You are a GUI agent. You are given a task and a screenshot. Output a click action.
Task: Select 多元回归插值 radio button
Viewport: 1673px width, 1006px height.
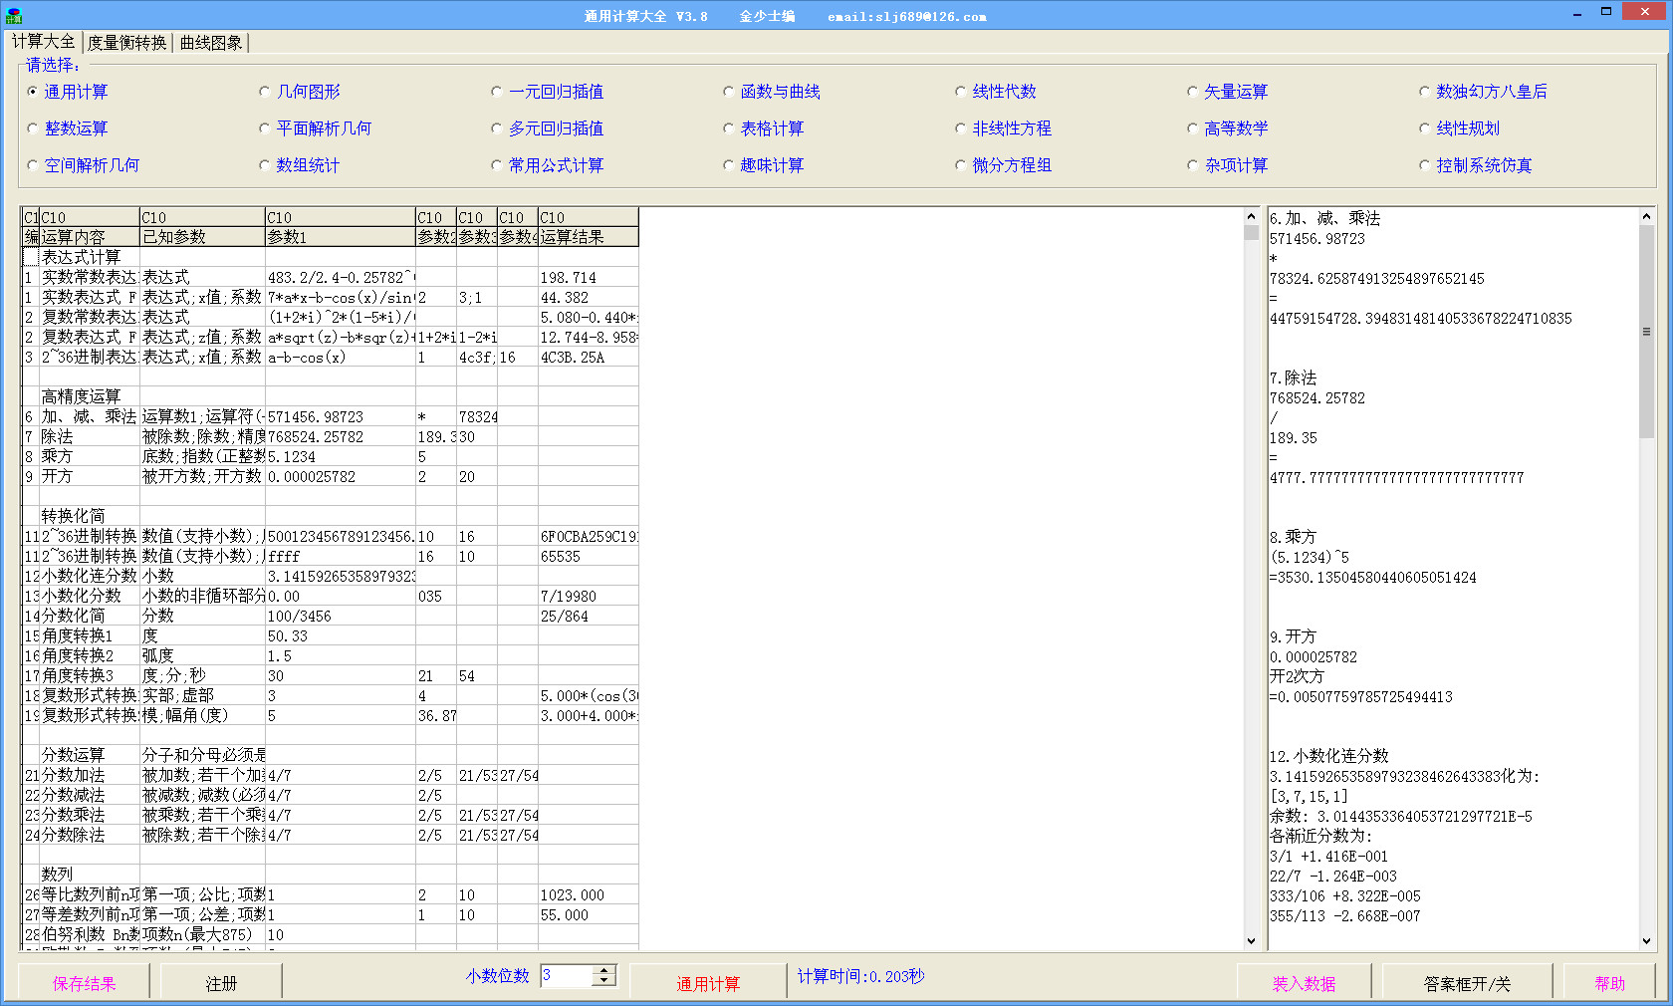[x=548, y=128]
